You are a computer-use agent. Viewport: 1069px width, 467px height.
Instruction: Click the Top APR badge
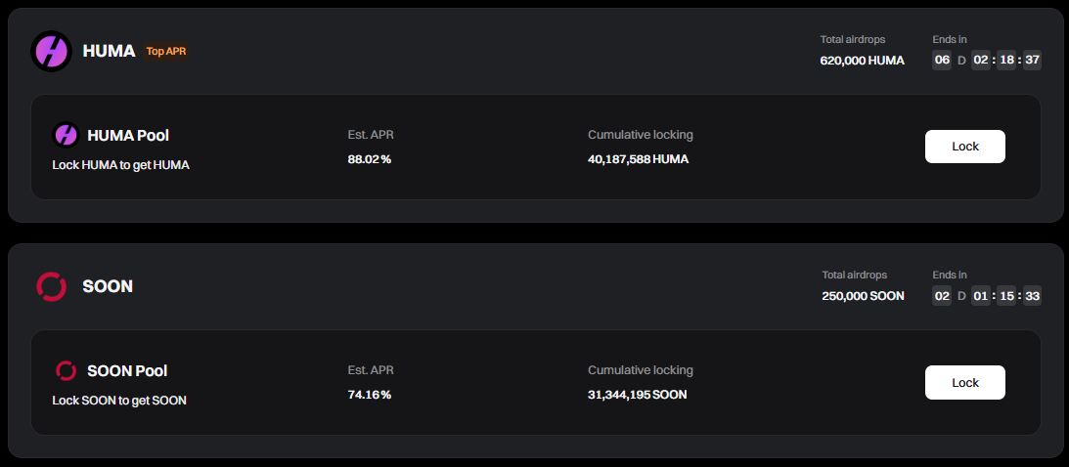click(x=166, y=51)
